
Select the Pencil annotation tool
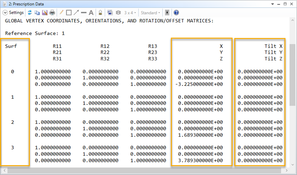tap(61, 12)
